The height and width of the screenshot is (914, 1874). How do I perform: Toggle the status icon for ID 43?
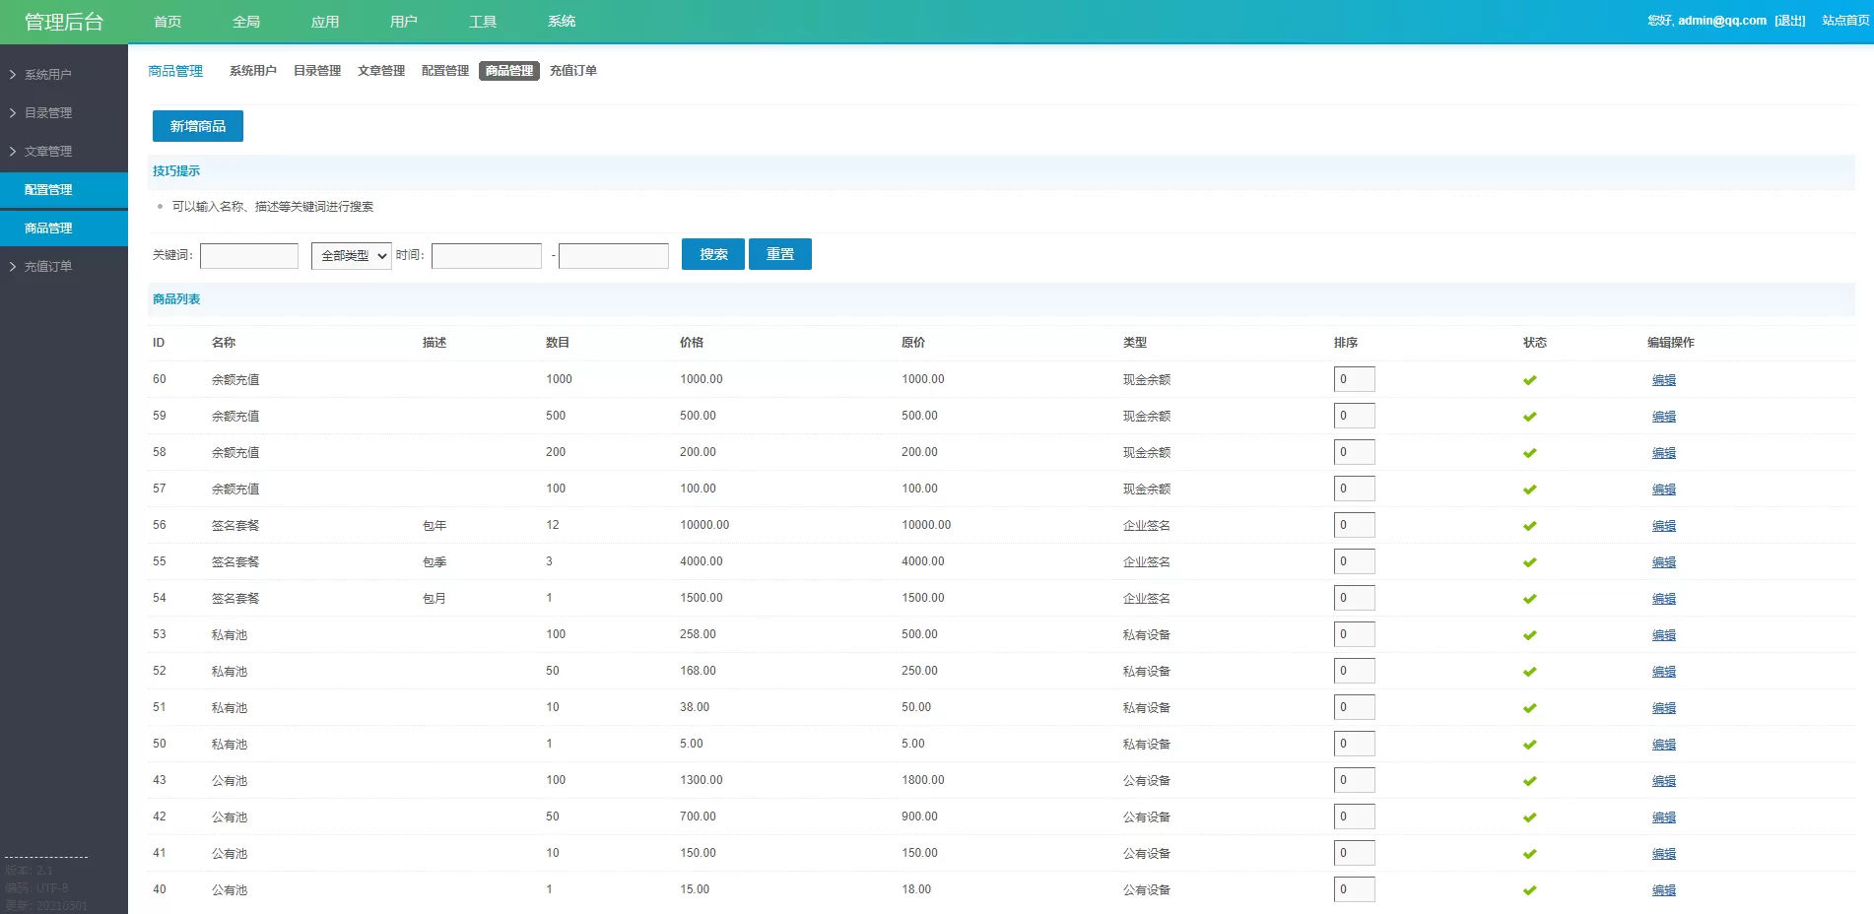(1529, 781)
